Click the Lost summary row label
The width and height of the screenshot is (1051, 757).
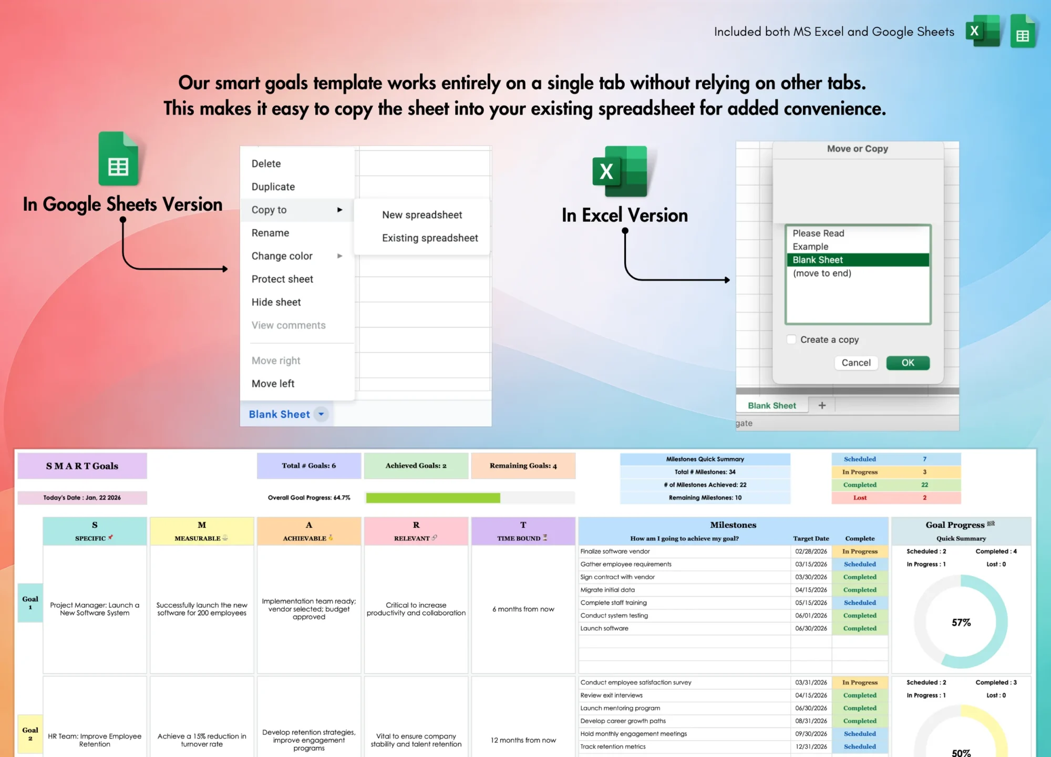pyautogui.click(x=860, y=498)
